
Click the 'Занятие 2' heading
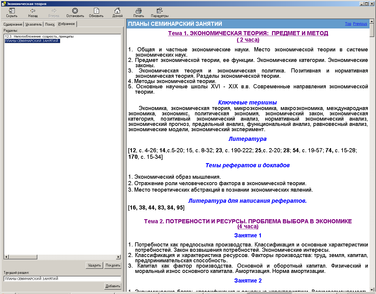point(248,281)
